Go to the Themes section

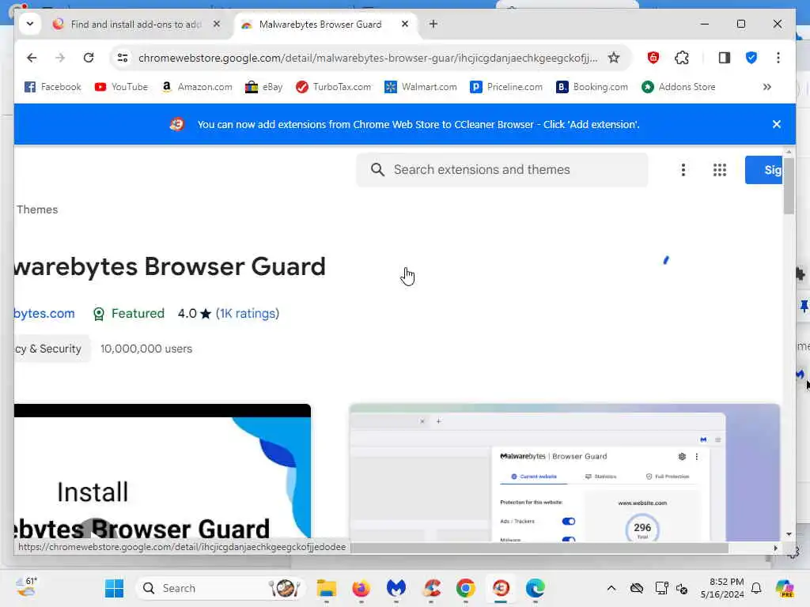pyautogui.click(x=36, y=209)
